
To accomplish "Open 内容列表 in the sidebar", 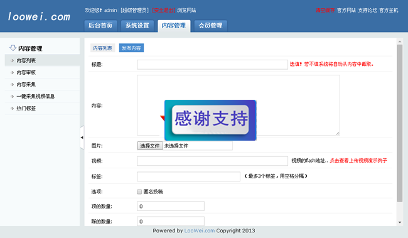I will 42,60.
